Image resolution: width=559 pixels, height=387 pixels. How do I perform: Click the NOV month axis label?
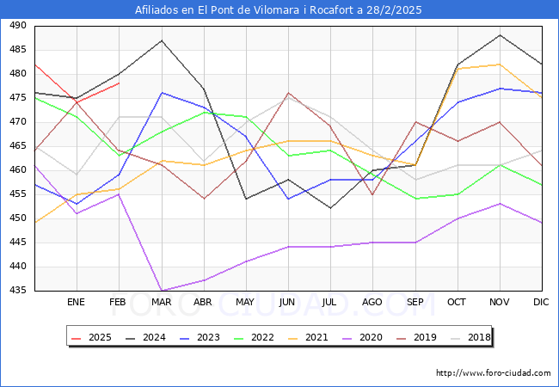pyautogui.click(x=500, y=302)
